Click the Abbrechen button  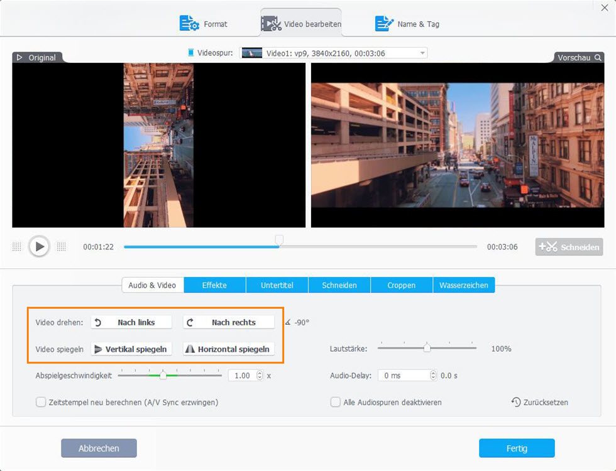[99, 448]
